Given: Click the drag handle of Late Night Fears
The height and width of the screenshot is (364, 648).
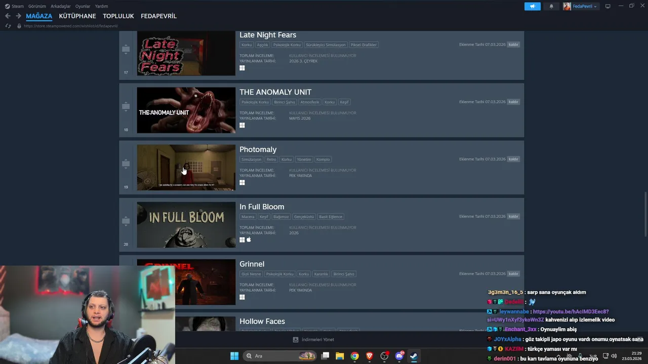Looking at the screenshot, I should pyautogui.click(x=126, y=49).
